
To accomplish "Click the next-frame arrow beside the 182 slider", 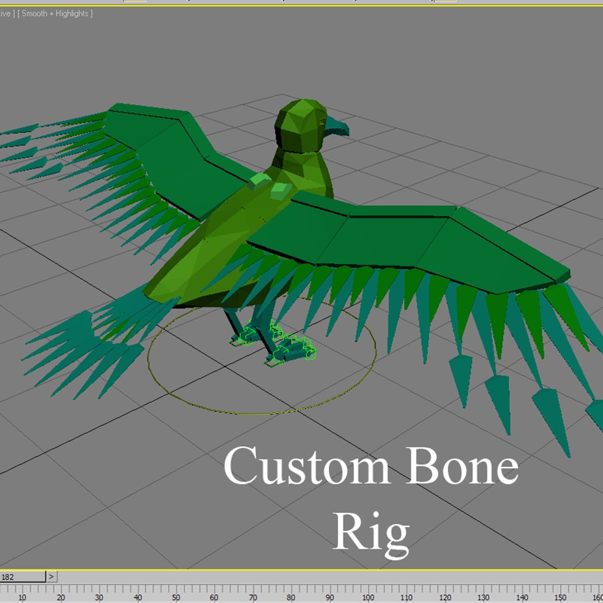I will tap(51, 576).
